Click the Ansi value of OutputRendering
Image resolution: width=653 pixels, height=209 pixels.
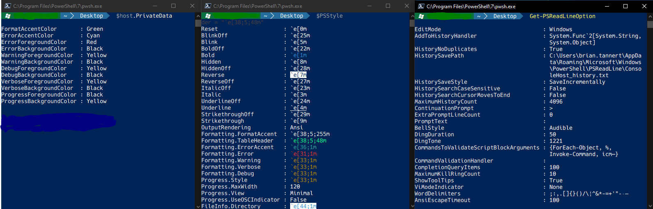click(x=297, y=128)
